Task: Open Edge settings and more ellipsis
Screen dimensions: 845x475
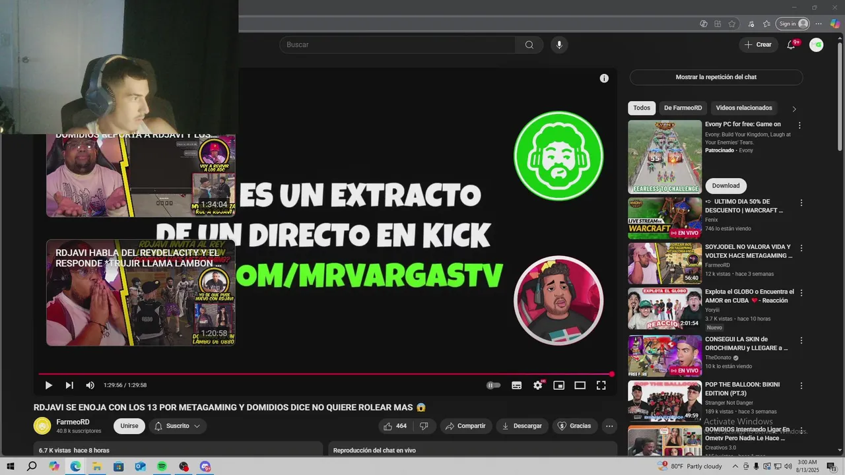Action: coord(819,24)
